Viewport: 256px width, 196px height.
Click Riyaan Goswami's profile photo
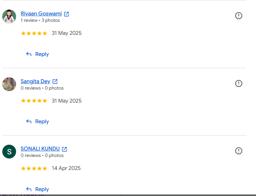coord(9,16)
